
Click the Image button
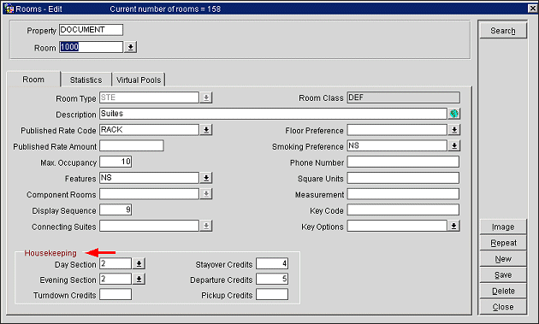coord(503,227)
